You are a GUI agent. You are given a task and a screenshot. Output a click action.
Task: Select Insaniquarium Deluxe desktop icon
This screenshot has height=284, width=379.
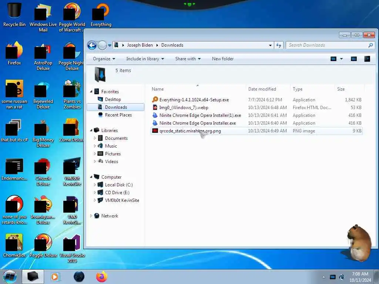(43, 210)
